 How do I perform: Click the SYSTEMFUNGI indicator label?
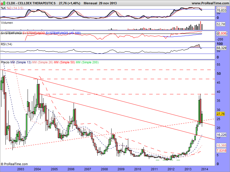coord(11,33)
